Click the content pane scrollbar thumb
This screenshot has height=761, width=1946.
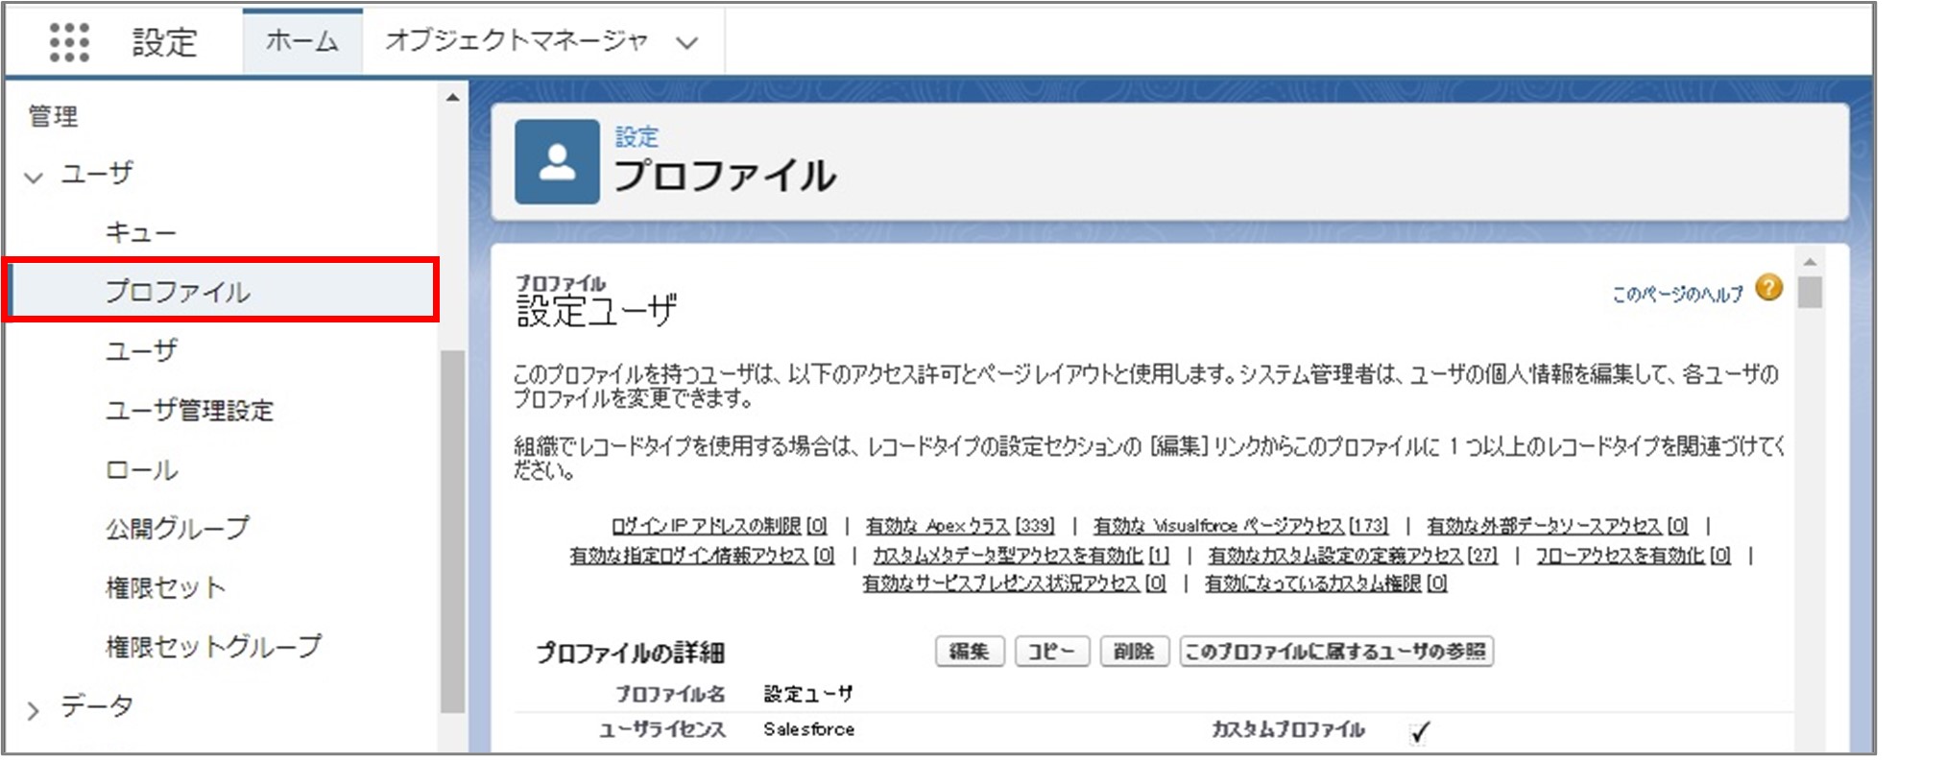click(x=1810, y=292)
